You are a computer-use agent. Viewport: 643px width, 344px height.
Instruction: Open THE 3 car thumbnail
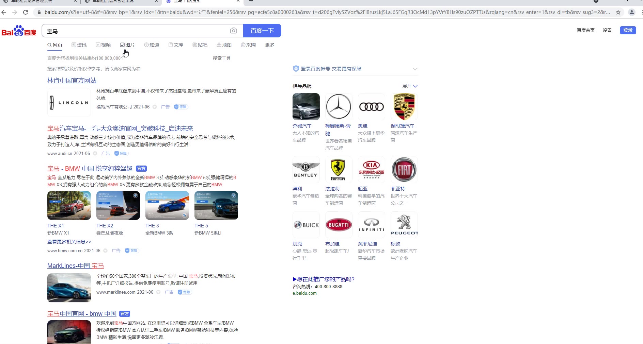click(x=167, y=205)
